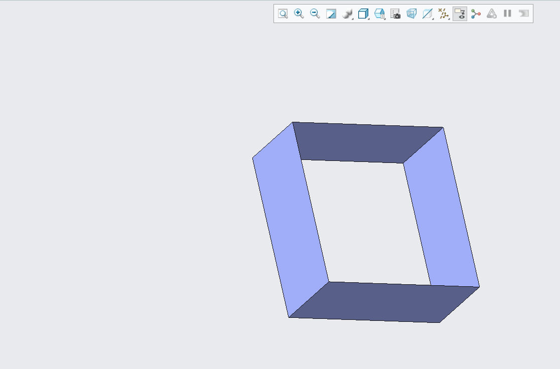The image size is (560, 369).
Task: Open the Saved Orientations dropdown
Action: (379, 14)
